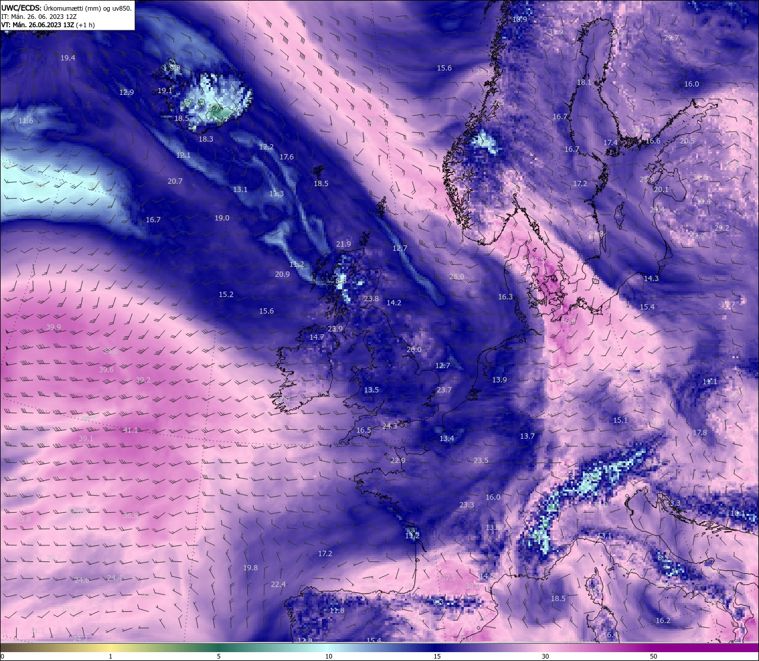Viewport: 759px width, 661px height.
Task: Click the 23.5 value over France
Action: tap(481, 461)
